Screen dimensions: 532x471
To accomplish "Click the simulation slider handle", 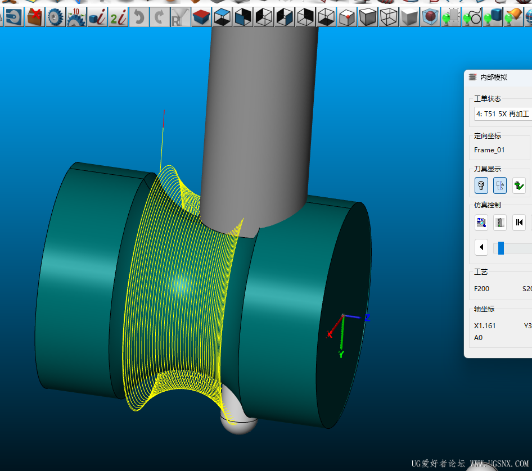I will (x=501, y=248).
